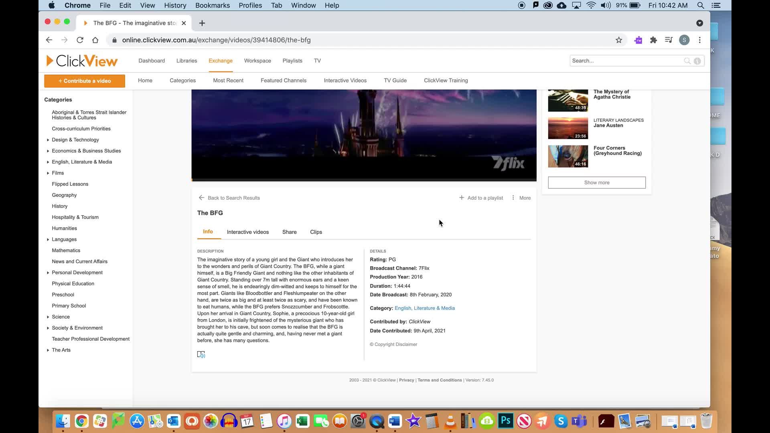This screenshot has height=433, width=770.
Task: Expand The Arts category
Action: pyautogui.click(x=48, y=350)
